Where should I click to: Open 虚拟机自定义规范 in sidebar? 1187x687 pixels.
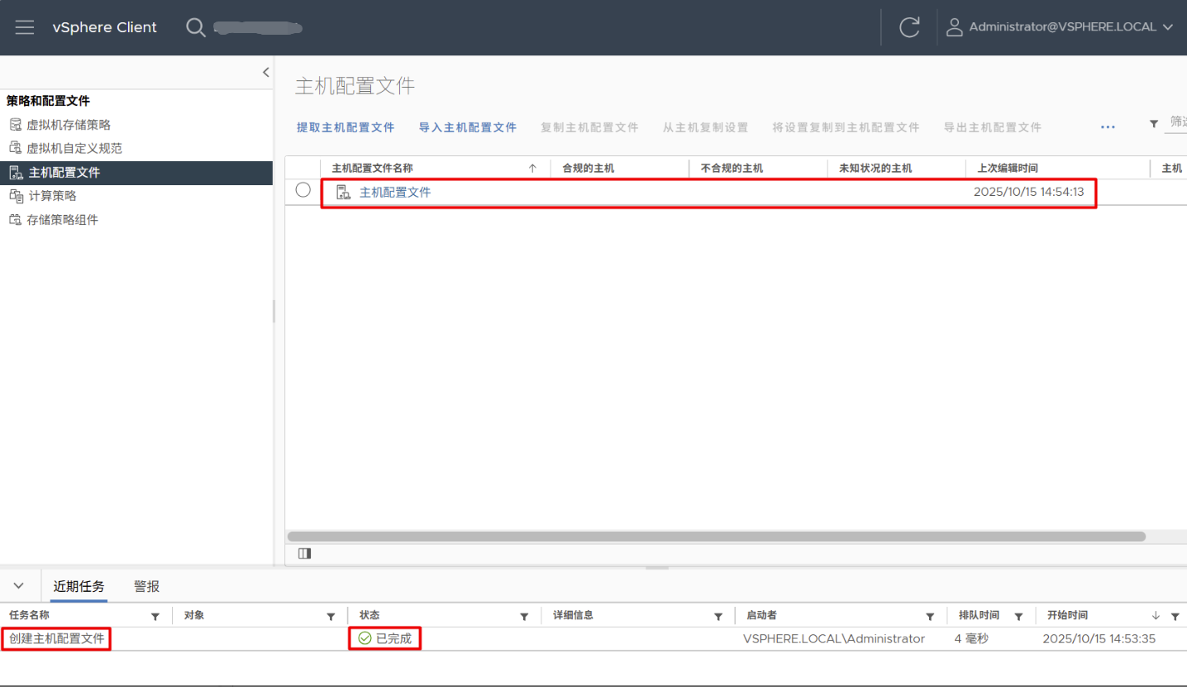[74, 148]
